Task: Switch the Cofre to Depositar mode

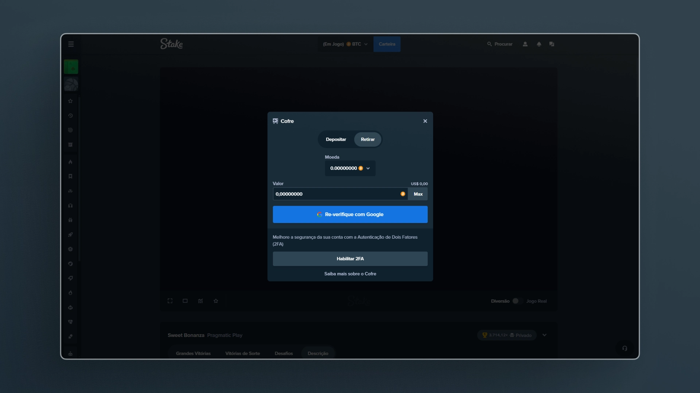Action: click(336, 139)
